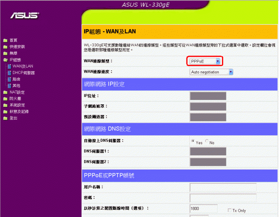The height and width of the screenshot is (217, 279).
Task: Open 系統設定 link
Action: (x=17, y=105)
